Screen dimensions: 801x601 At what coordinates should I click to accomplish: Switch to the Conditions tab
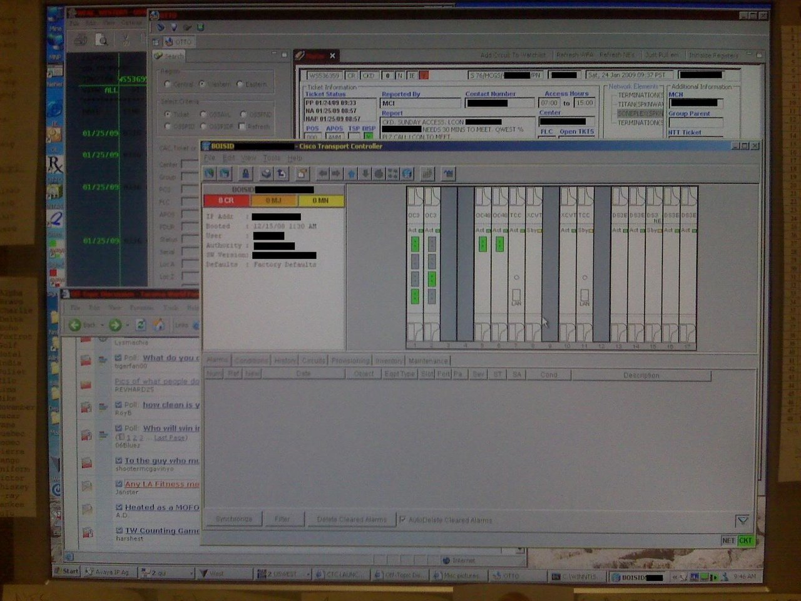point(250,361)
